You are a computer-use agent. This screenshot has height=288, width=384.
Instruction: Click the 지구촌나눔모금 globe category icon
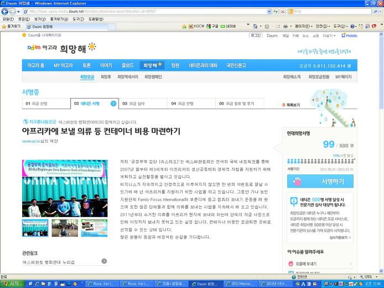(25, 122)
